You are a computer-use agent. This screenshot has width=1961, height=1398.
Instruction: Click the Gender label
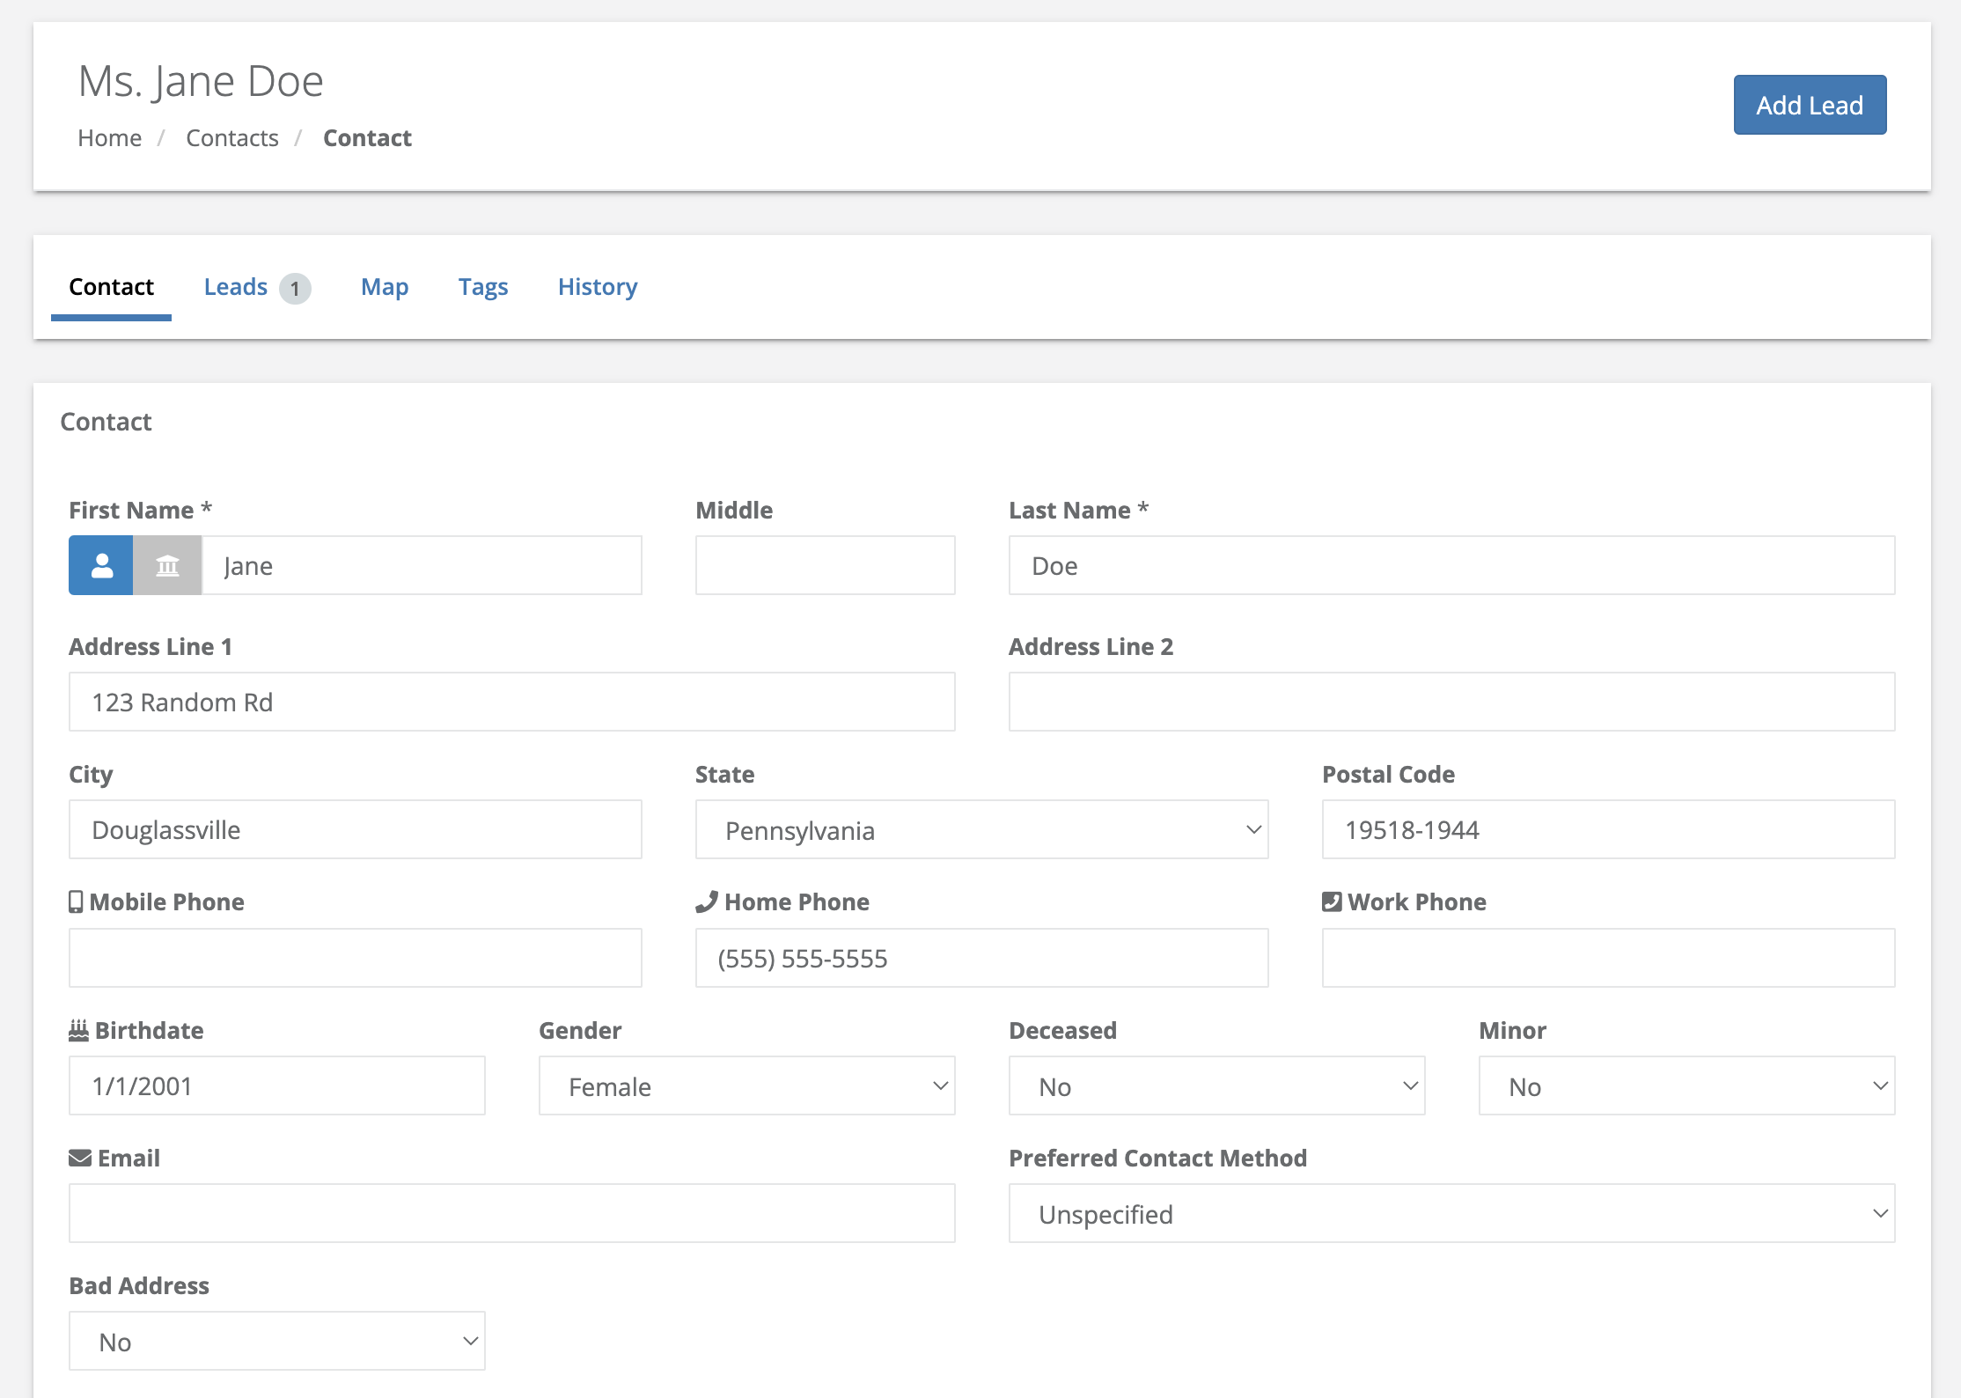[580, 1030]
